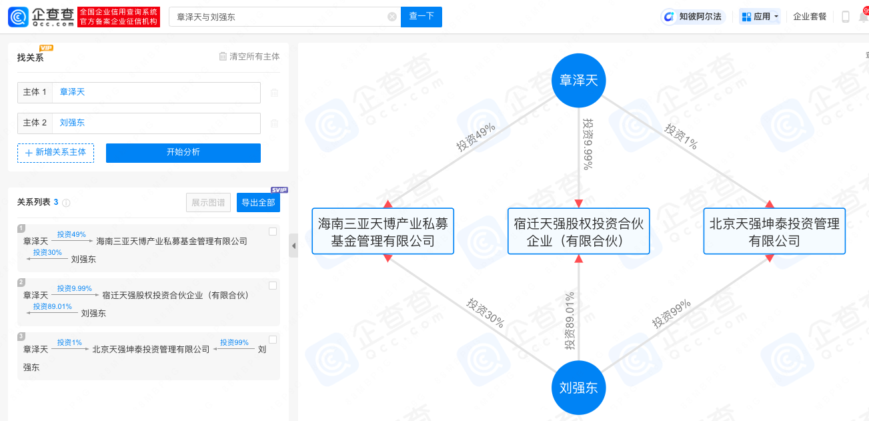Click the 查一下 search button
This screenshot has height=421, width=869.
pos(421,17)
